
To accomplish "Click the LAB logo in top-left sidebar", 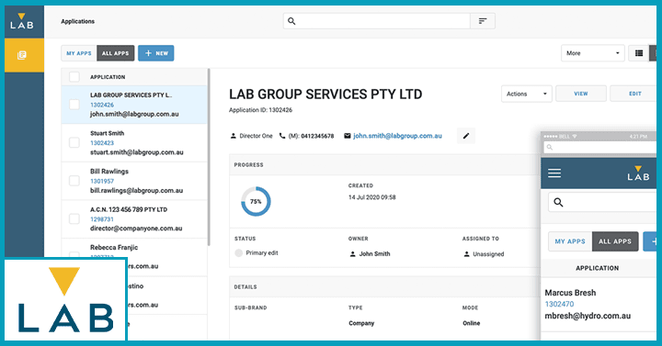I will (x=22, y=21).
